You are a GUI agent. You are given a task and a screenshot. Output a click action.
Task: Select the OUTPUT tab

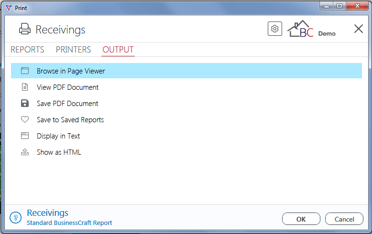[118, 50]
